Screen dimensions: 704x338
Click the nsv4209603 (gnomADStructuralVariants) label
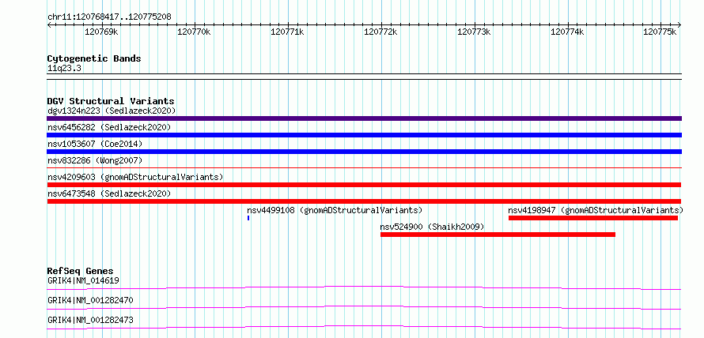[x=135, y=177]
